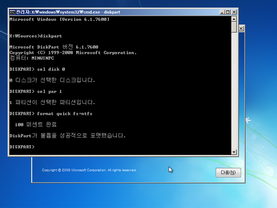Click the 'Microsoft Windows [Version 6.1.7600]' line
Image resolution: width=277 pixels, height=208 pixels.
coord(60,19)
